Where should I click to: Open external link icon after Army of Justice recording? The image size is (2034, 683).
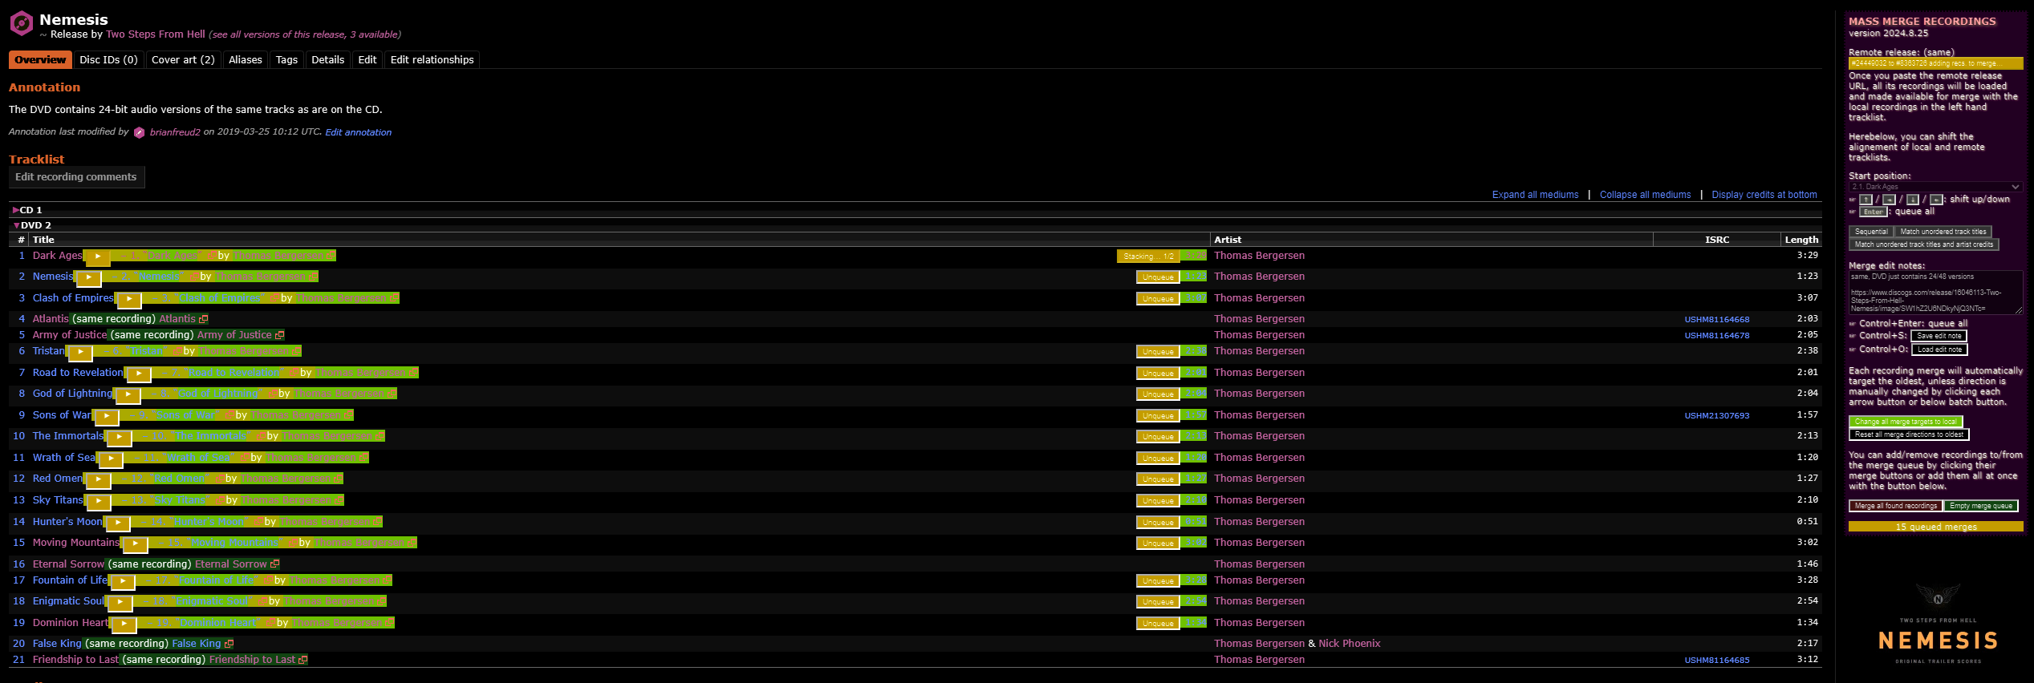pyautogui.click(x=279, y=335)
